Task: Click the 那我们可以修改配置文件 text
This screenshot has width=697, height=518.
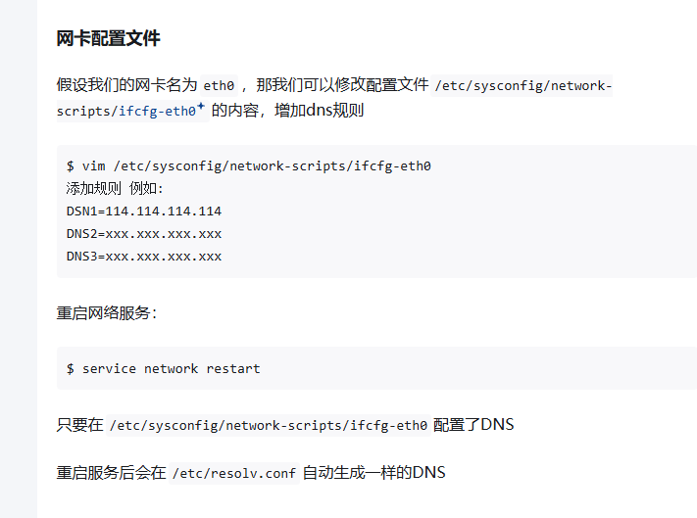Action: (342, 84)
